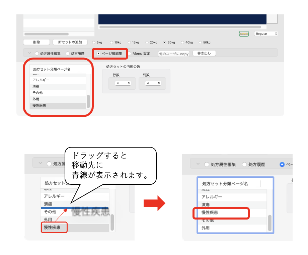The height and width of the screenshot is (255, 308).
Task: Click the 他のユーザにcopy button
Action: [174, 54]
